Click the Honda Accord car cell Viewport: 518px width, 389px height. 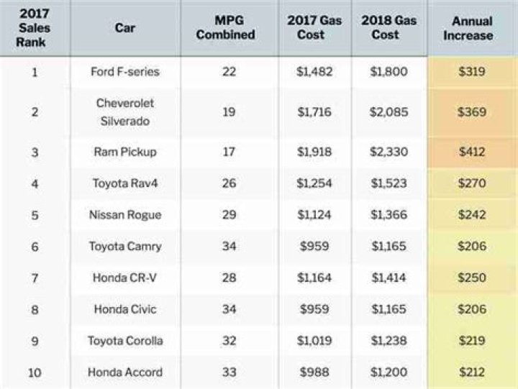[125, 372]
